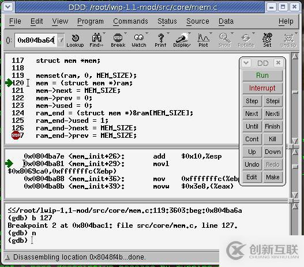Open the DDD window menu button

(x=8, y=7)
